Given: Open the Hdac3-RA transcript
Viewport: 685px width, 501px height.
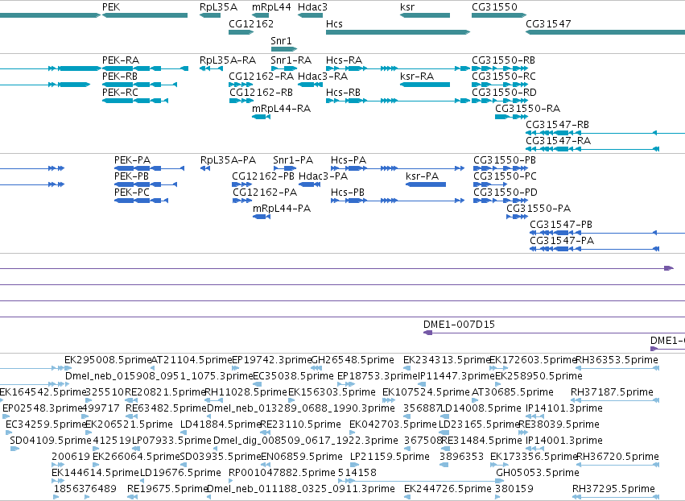Looking at the screenshot, I should (x=310, y=85).
